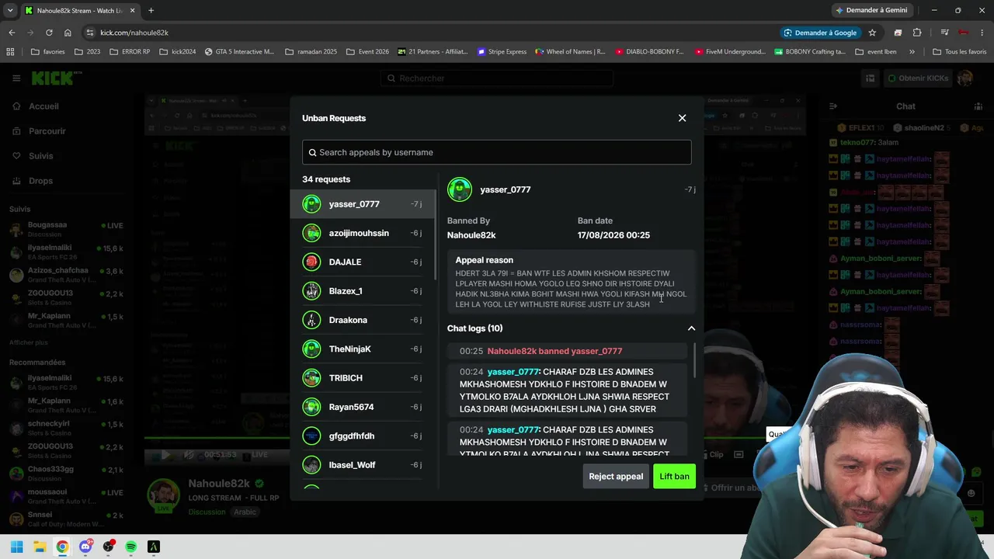Click the appeals username search field

[x=497, y=152]
